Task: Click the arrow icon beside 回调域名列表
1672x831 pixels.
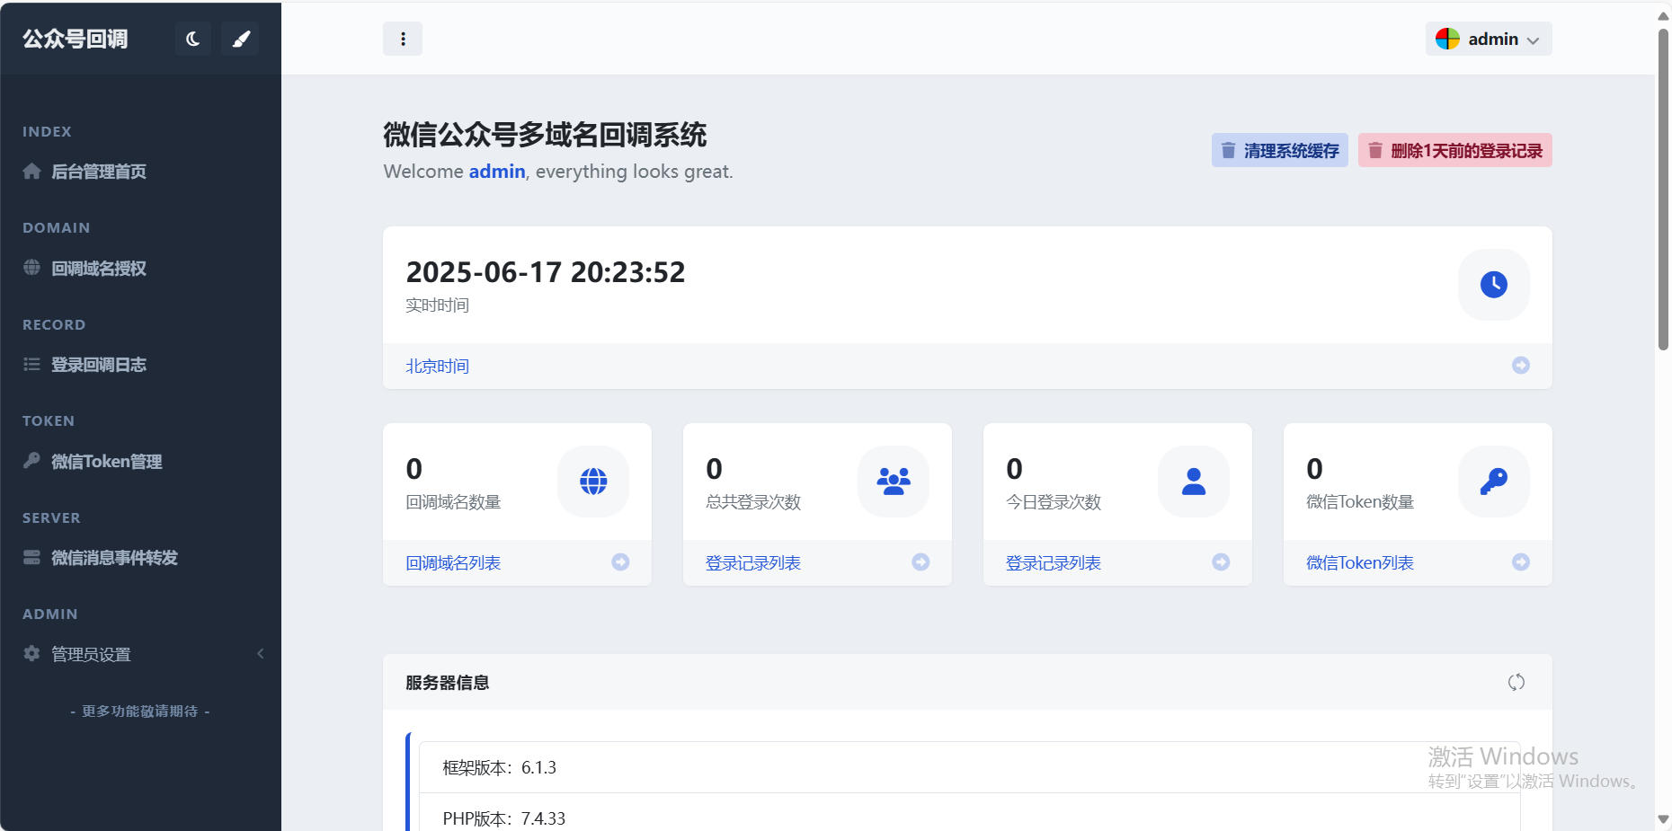Action: (x=620, y=561)
